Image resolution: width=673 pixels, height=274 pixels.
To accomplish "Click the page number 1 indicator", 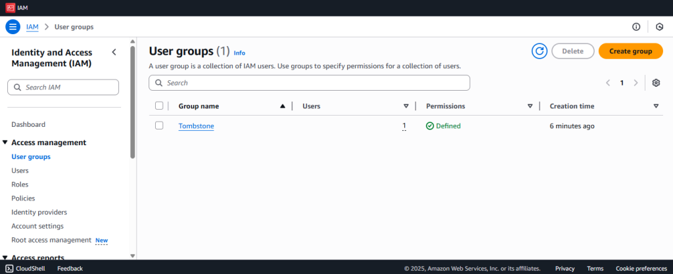I will click(622, 83).
